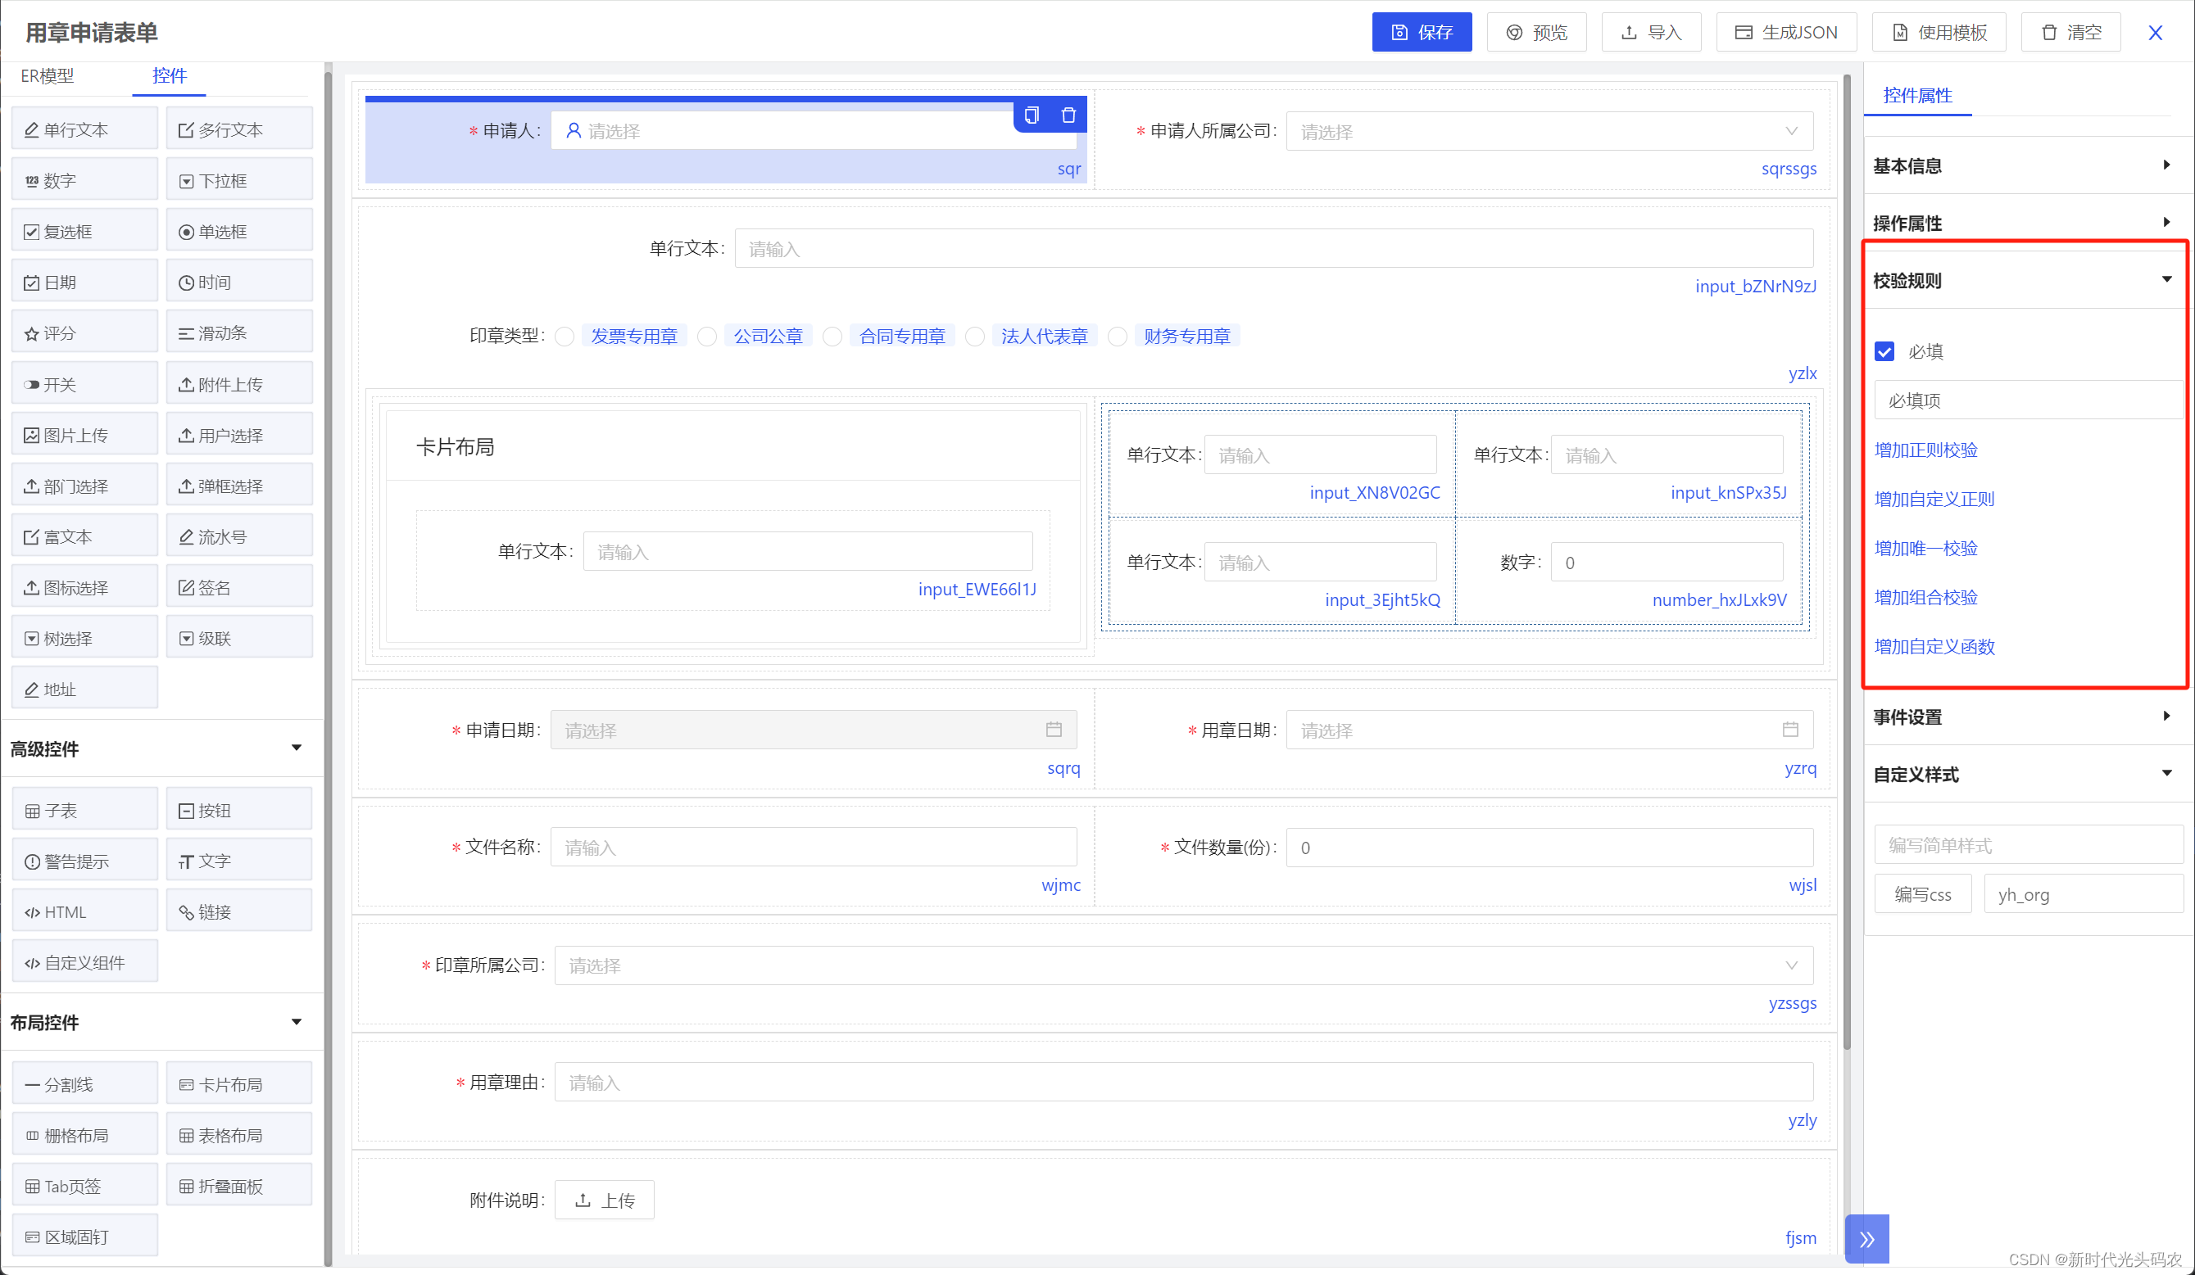Click 增加正则校验 link

coord(1926,450)
